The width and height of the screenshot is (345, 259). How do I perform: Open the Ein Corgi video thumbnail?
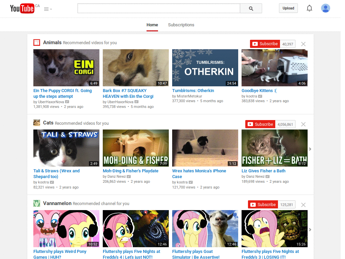point(66,67)
